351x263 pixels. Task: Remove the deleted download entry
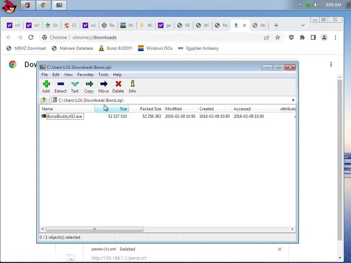click(280, 249)
